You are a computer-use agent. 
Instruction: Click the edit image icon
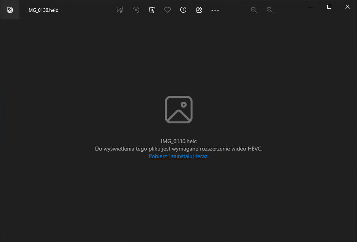point(120,10)
